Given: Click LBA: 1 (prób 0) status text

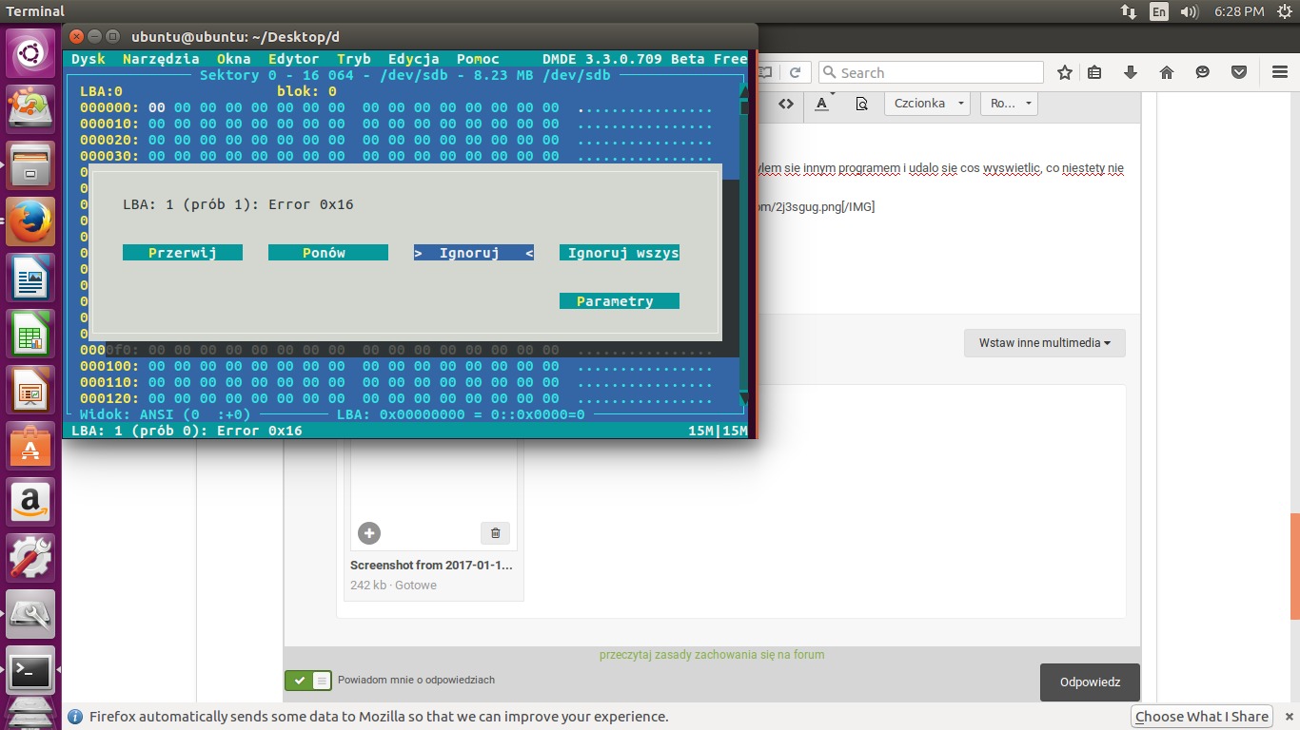Looking at the screenshot, I should point(187,431).
